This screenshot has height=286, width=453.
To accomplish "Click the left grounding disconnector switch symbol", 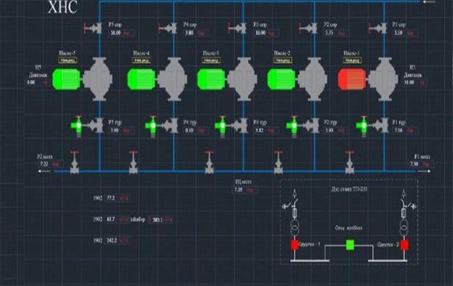I will click(290, 204).
